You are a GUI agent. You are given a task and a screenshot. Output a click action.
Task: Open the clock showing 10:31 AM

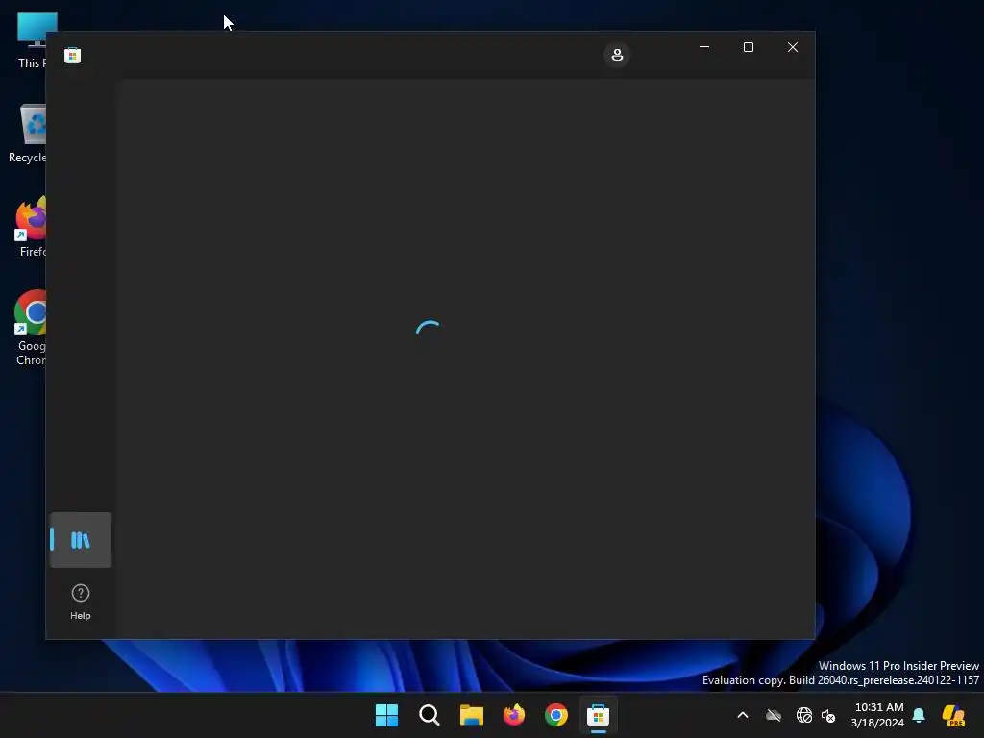point(878,715)
